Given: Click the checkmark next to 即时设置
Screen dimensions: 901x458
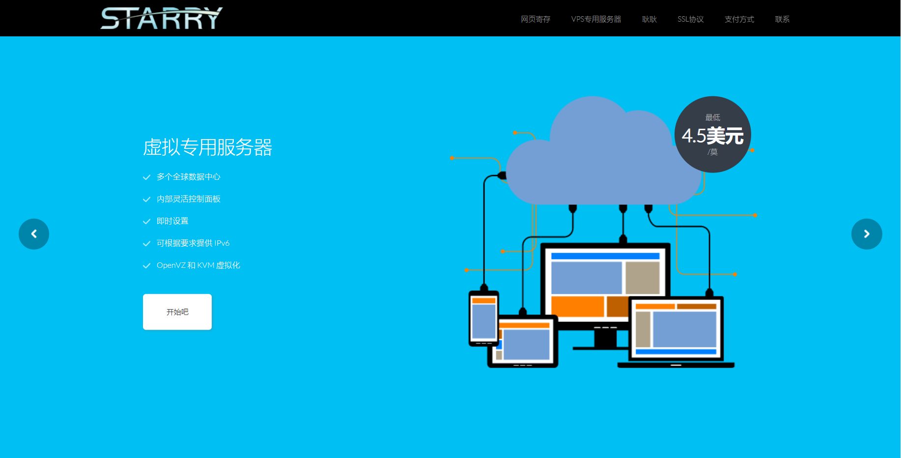Looking at the screenshot, I should tap(146, 222).
